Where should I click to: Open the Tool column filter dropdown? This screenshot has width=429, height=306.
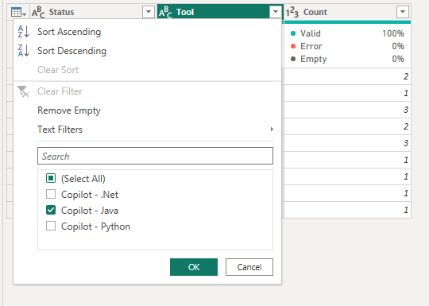[276, 12]
